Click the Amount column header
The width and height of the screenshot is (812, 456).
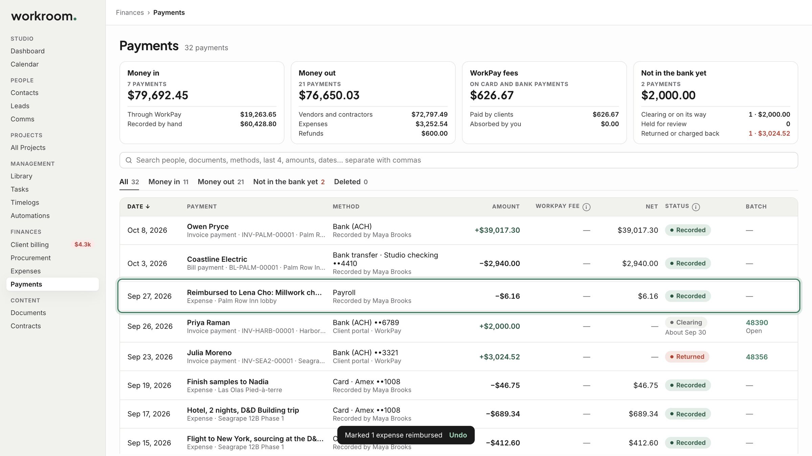click(x=506, y=206)
